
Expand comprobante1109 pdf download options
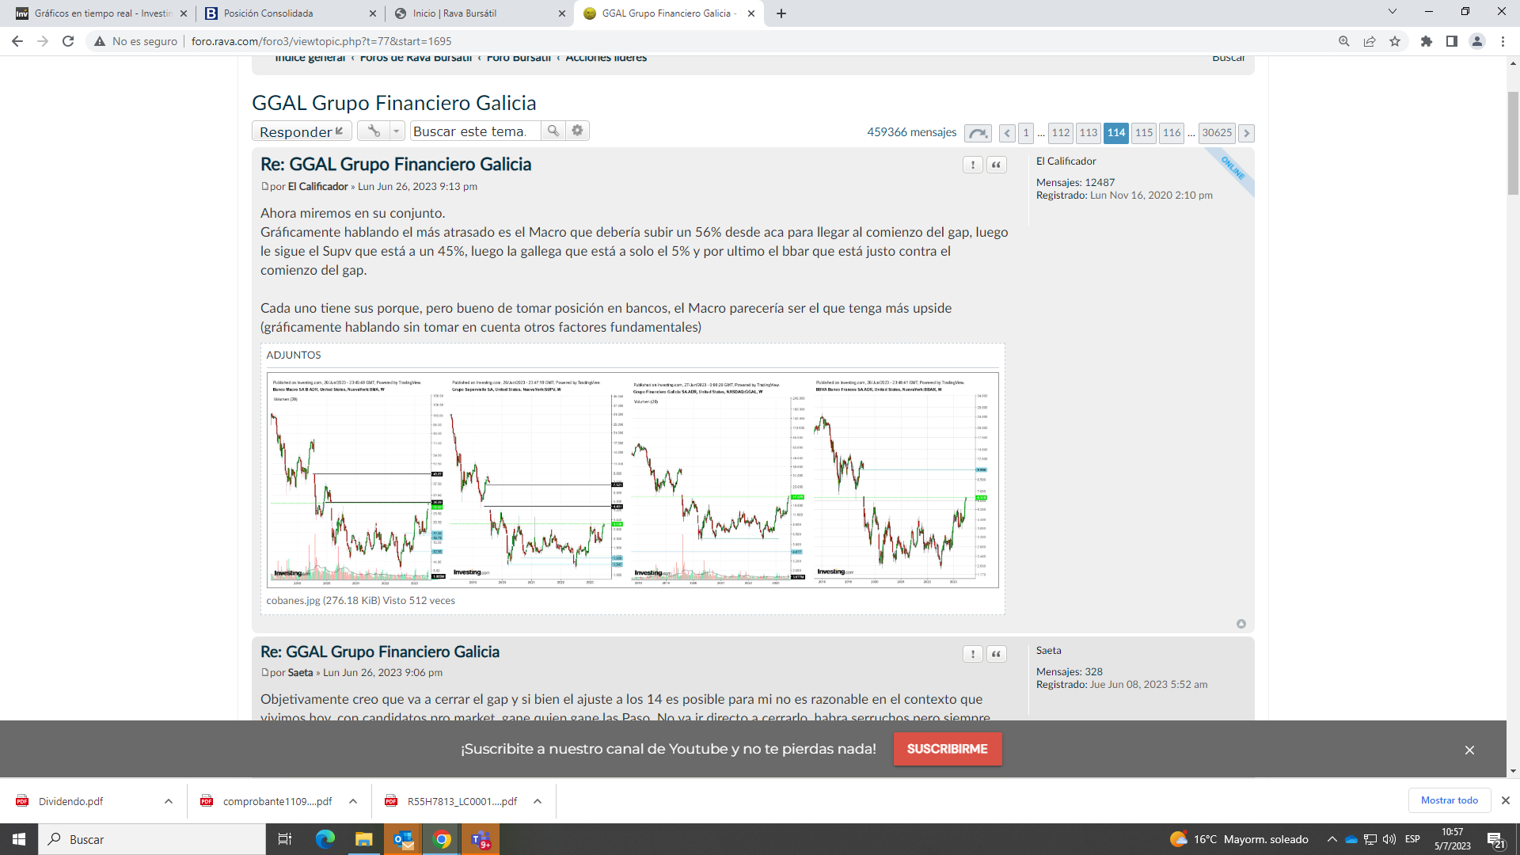353,801
